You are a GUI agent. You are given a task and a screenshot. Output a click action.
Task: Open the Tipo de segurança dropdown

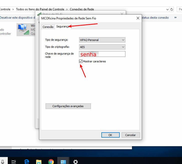click(x=102, y=40)
